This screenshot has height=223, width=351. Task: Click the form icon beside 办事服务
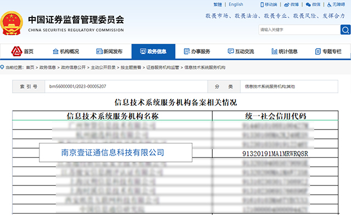(186, 51)
